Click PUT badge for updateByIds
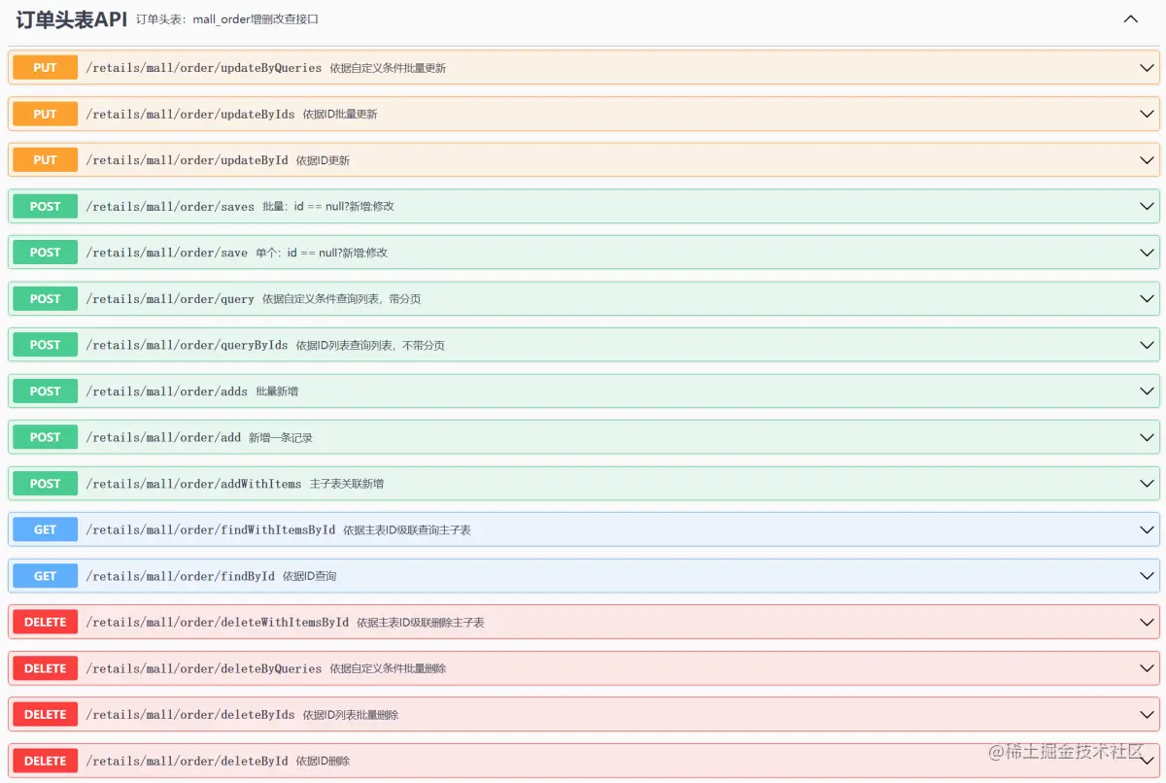 [x=45, y=114]
